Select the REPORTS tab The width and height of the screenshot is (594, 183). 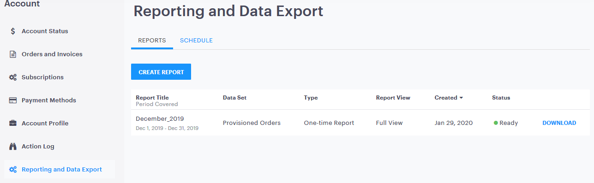[x=152, y=41]
